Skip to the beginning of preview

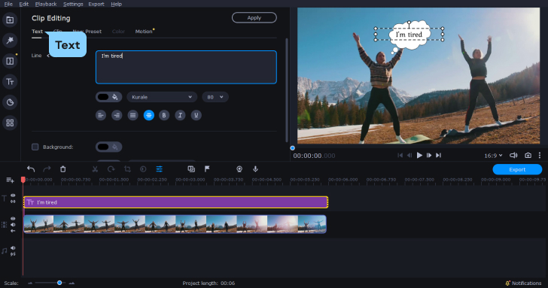pos(400,156)
